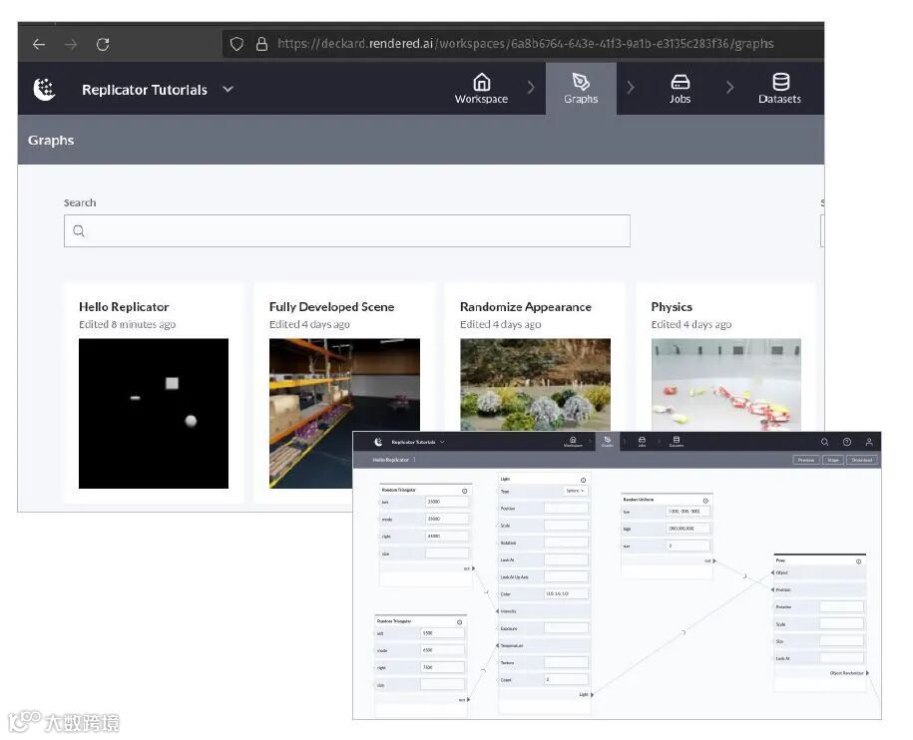Viewport: 913px width, 740px height.
Task: Click the Intensity input port on the Light node
Action: point(497,611)
